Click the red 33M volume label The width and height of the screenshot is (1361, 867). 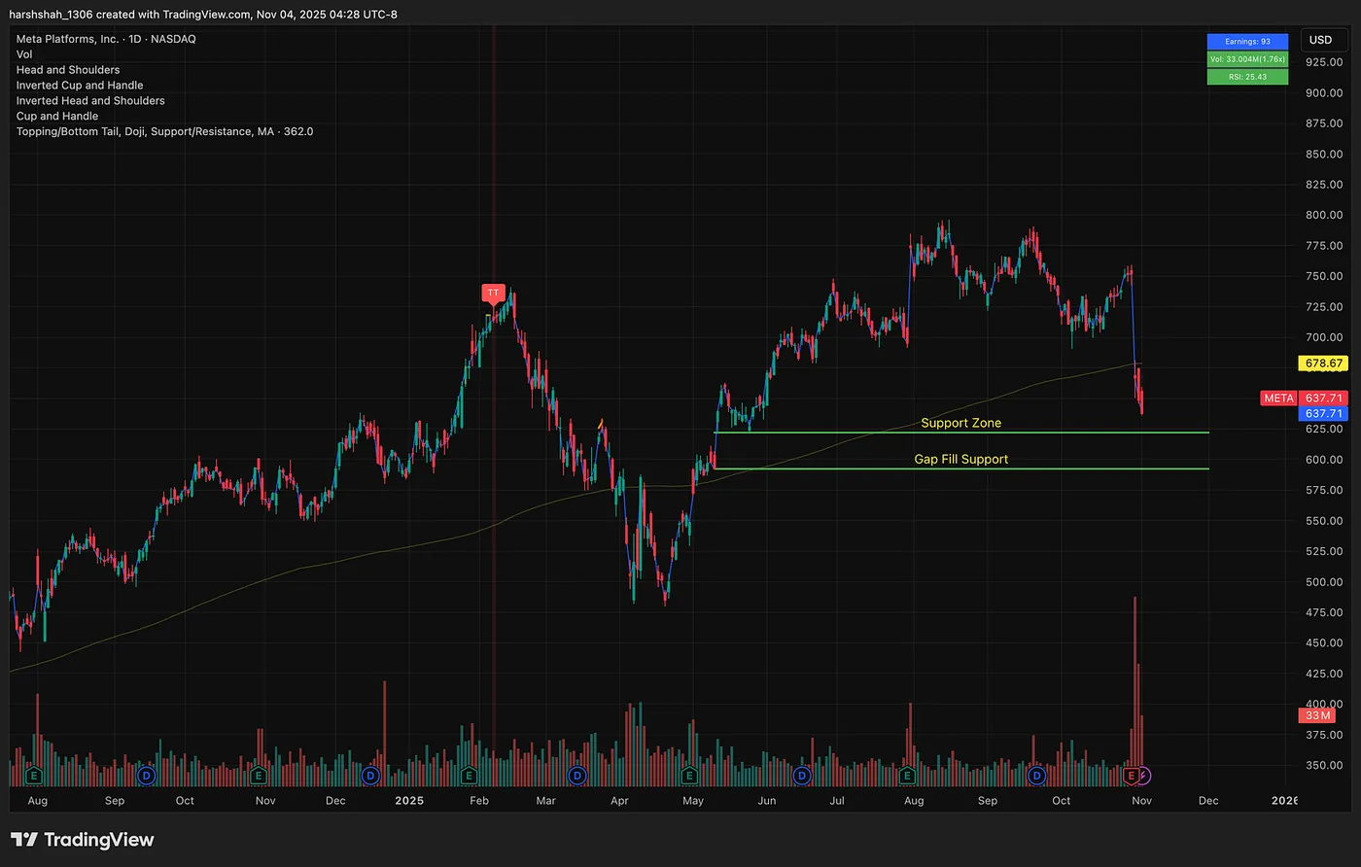[1317, 715]
